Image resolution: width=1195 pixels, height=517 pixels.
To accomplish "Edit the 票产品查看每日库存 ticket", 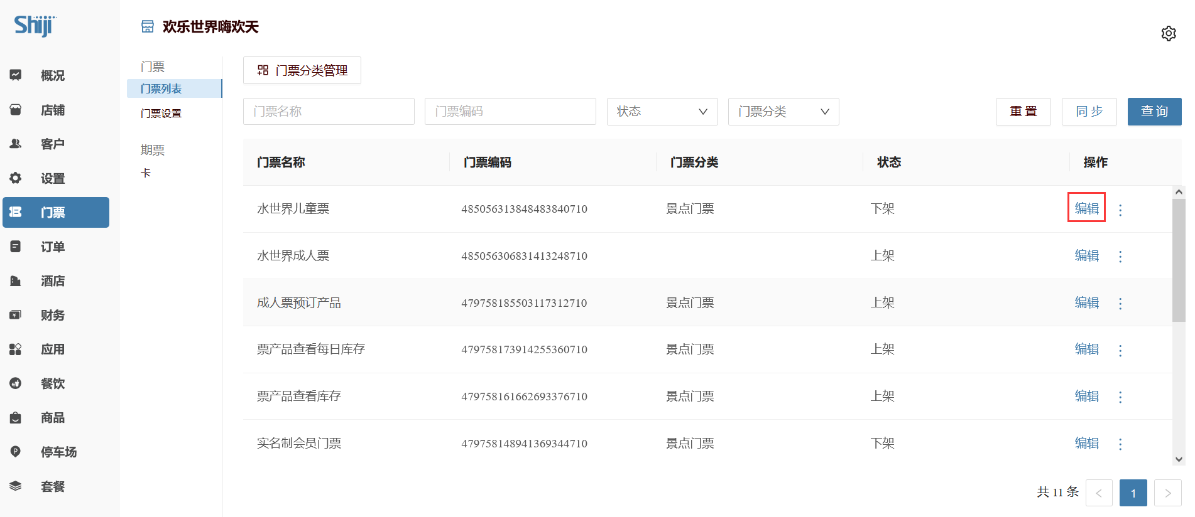I will click(1087, 349).
